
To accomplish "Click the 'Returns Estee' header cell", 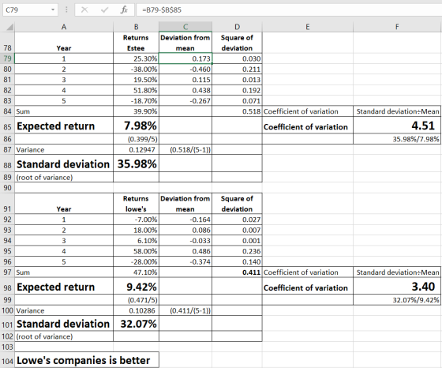I will tap(136, 43).
